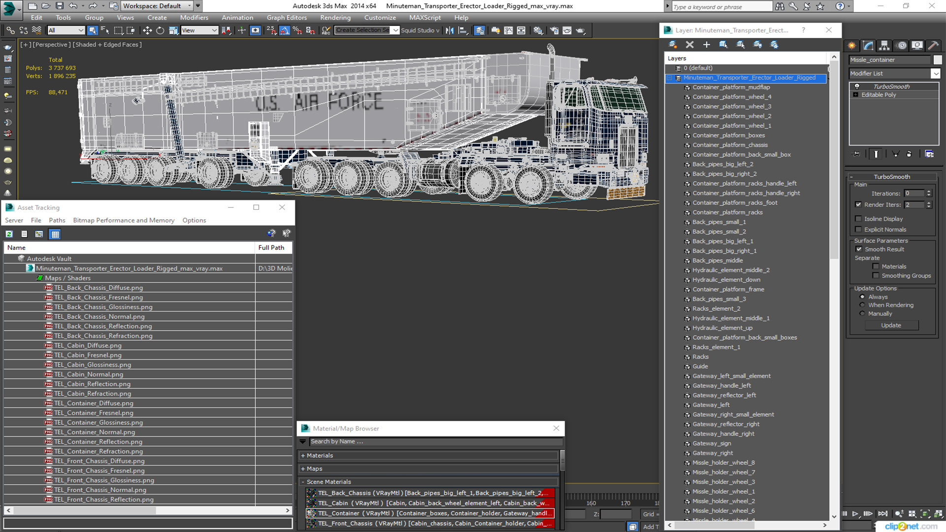Image resolution: width=946 pixels, height=532 pixels.
Task: Open the Modifiers menu in menu bar
Action: pos(193,18)
